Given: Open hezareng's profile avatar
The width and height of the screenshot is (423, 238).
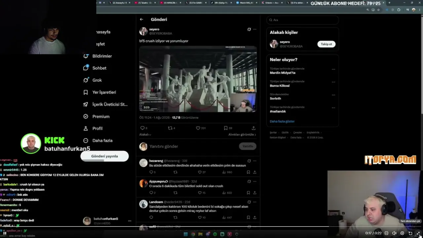Looking at the screenshot, I should (x=143, y=163).
